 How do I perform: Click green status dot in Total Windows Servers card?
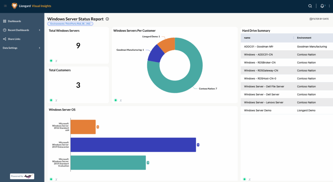[x=51, y=61]
